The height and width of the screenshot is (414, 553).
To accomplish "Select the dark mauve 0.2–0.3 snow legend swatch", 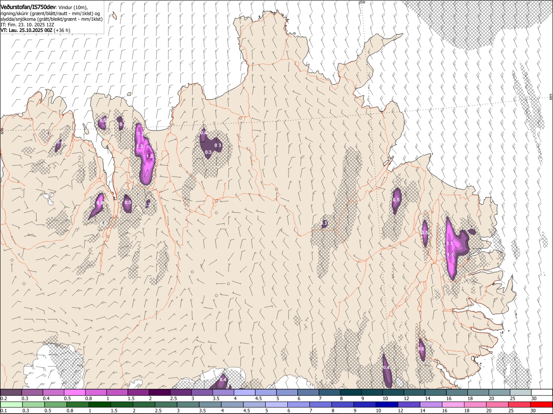I will point(11,392).
